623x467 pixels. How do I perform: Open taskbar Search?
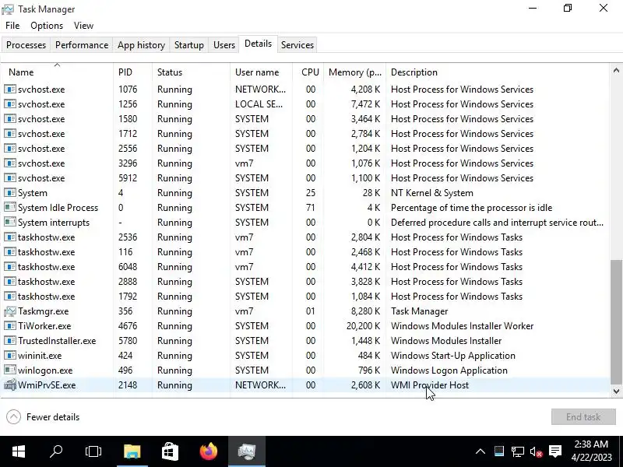click(x=56, y=451)
